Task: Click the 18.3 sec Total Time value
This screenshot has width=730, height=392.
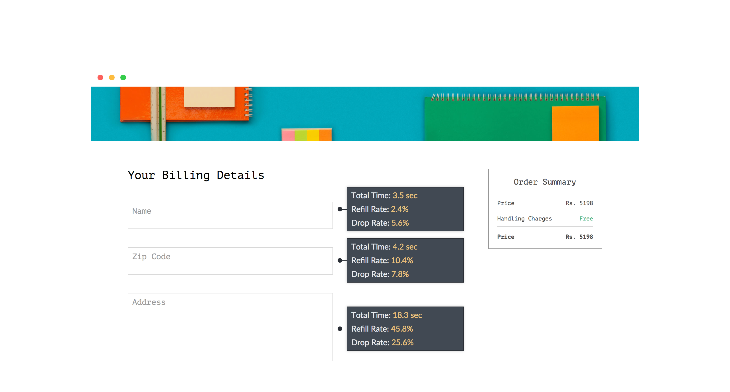Action: pyautogui.click(x=407, y=315)
